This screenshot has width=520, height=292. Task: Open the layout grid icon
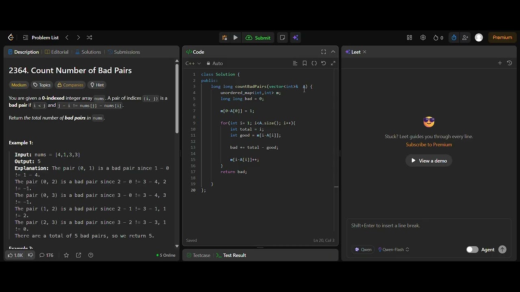[x=409, y=38]
